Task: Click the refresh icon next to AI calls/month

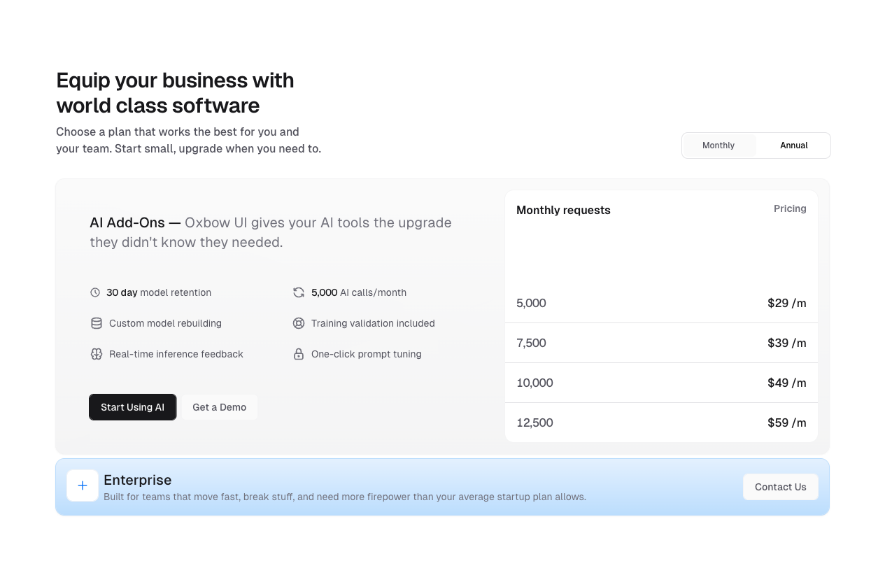Action: click(x=299, y=292)
